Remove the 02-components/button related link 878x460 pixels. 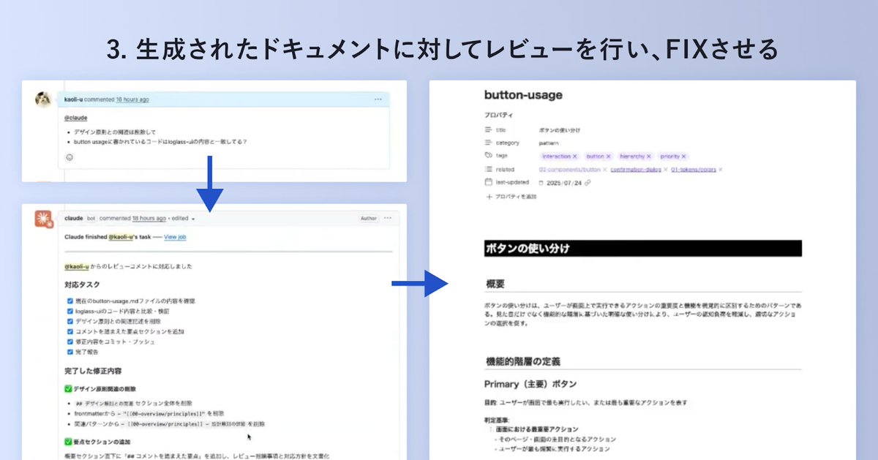click(604, 170)
